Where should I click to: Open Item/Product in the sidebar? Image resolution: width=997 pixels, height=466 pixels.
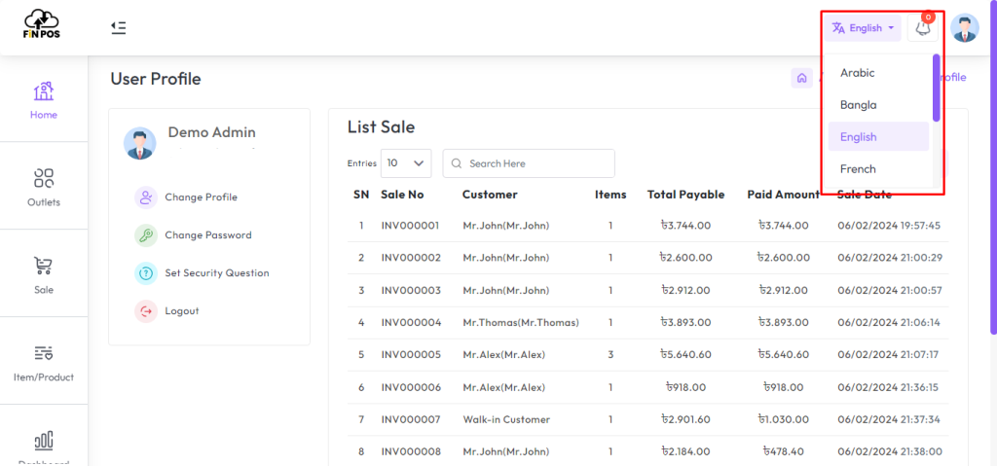[43, 361]
